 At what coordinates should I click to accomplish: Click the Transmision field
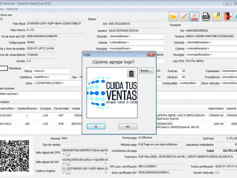click(229, 71)
